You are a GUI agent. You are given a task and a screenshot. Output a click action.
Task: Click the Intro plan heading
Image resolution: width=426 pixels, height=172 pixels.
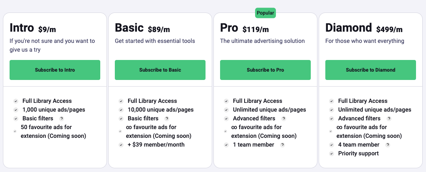[22, 28]
